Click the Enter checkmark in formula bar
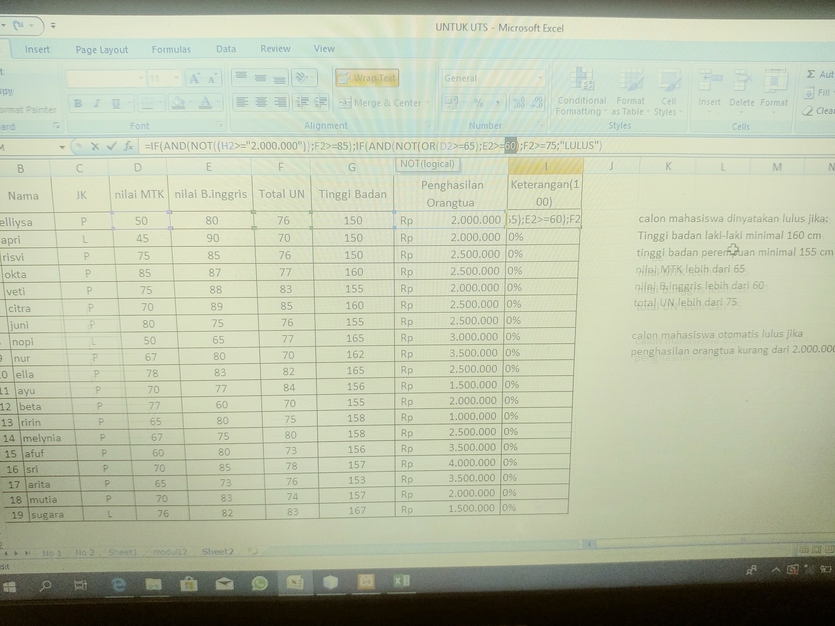835x626 pixels. (x=112, y=146)
